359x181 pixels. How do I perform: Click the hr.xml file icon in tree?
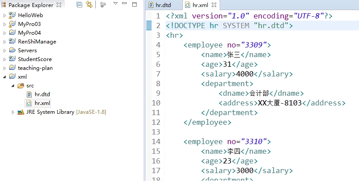29,103
